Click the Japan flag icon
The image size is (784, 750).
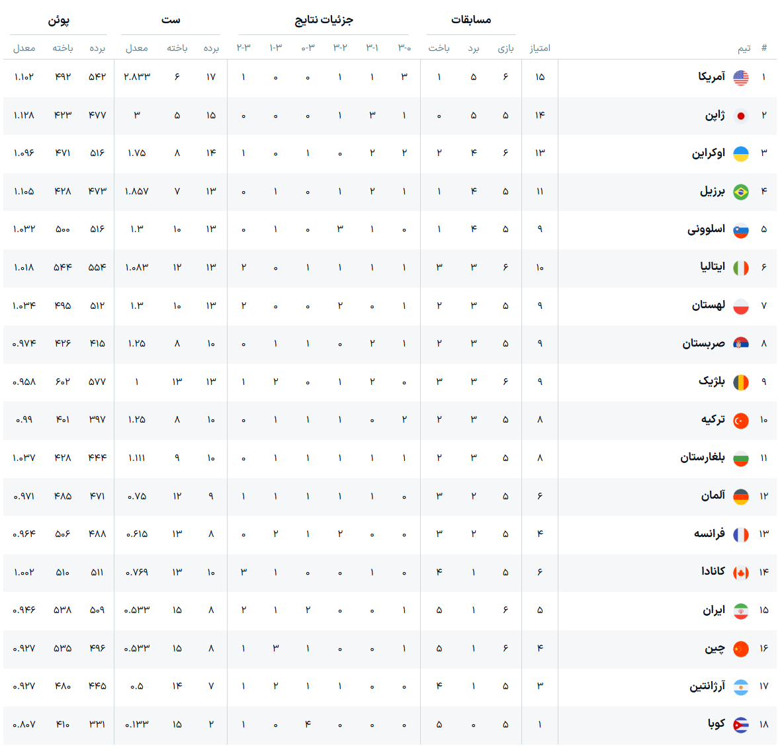(x=740, y=116)
